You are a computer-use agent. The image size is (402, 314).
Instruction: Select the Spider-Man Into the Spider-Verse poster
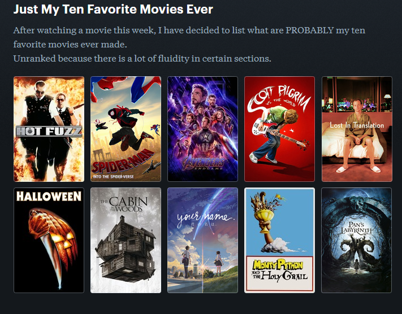pyautogui.click(x=126, y=129)
